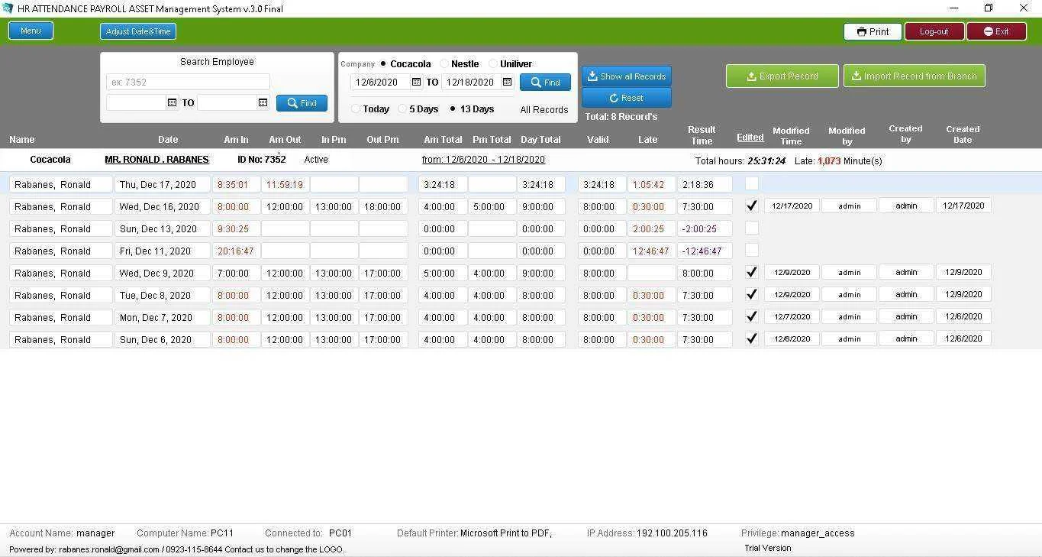Screen dimensions: 1042x557
Task: Show all Records button
Action: click(627, 76)
